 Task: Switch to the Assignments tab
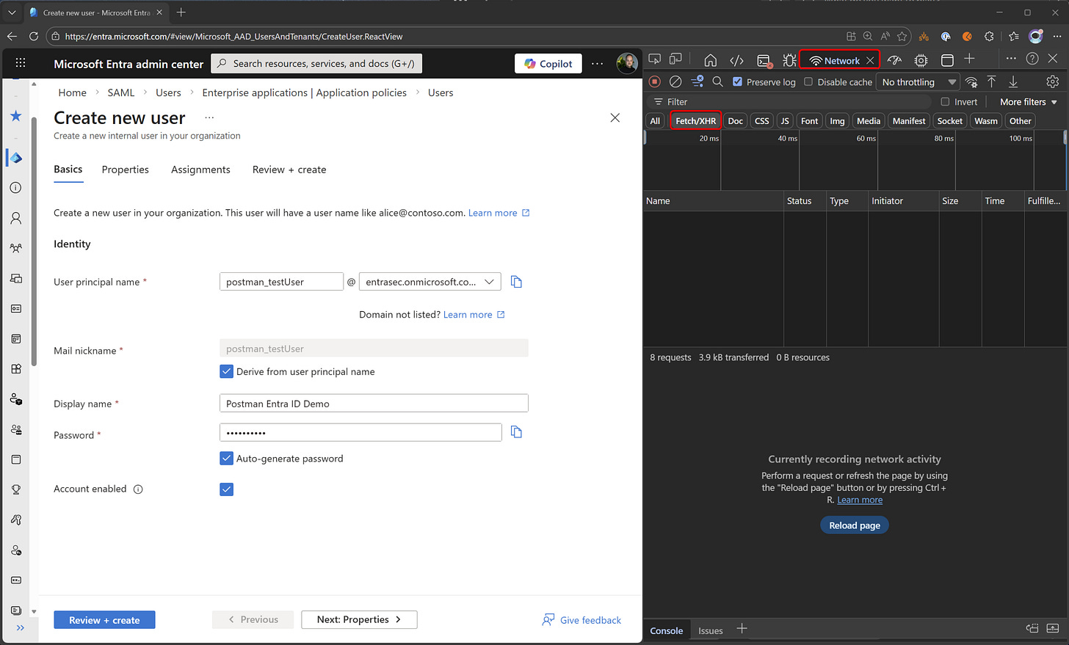point(200,170)
